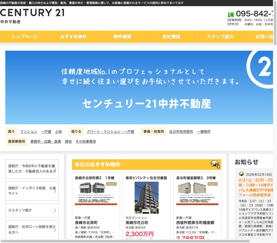Open 東栄ビバシティ住吉弐番館 building photo
This screenshot has width=277, height=243.
pos(146,198)
